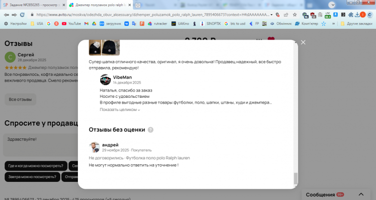Open the first hat photo thumbnail
Screen dimensions: 376x200
tap(95, 47)
